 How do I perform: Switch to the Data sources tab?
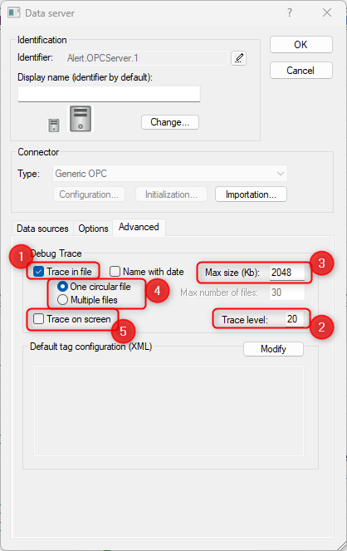[42, 229]
